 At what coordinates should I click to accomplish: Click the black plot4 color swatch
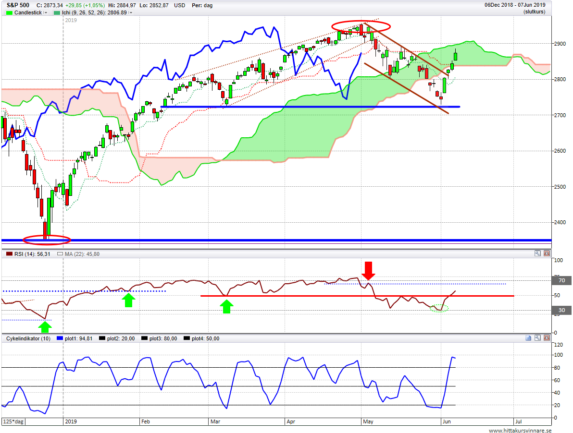[187, 338]
